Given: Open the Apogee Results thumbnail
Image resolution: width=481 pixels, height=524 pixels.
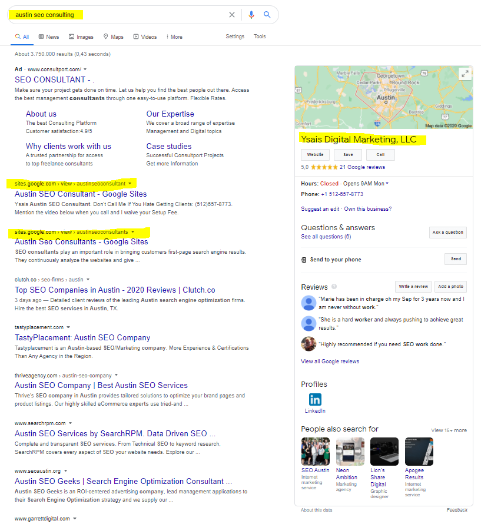Looking at the screenshot, I should pos(419,452).
